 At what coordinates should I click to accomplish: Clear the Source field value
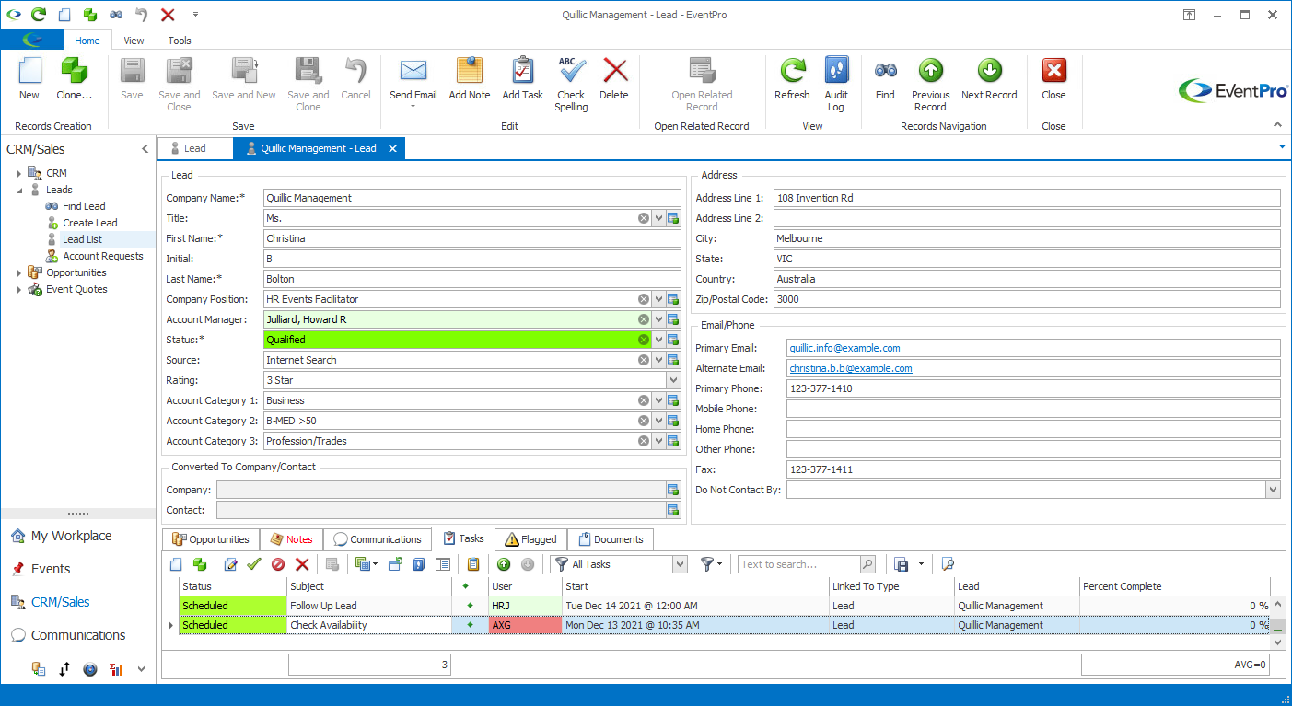[x=644, y=360]
